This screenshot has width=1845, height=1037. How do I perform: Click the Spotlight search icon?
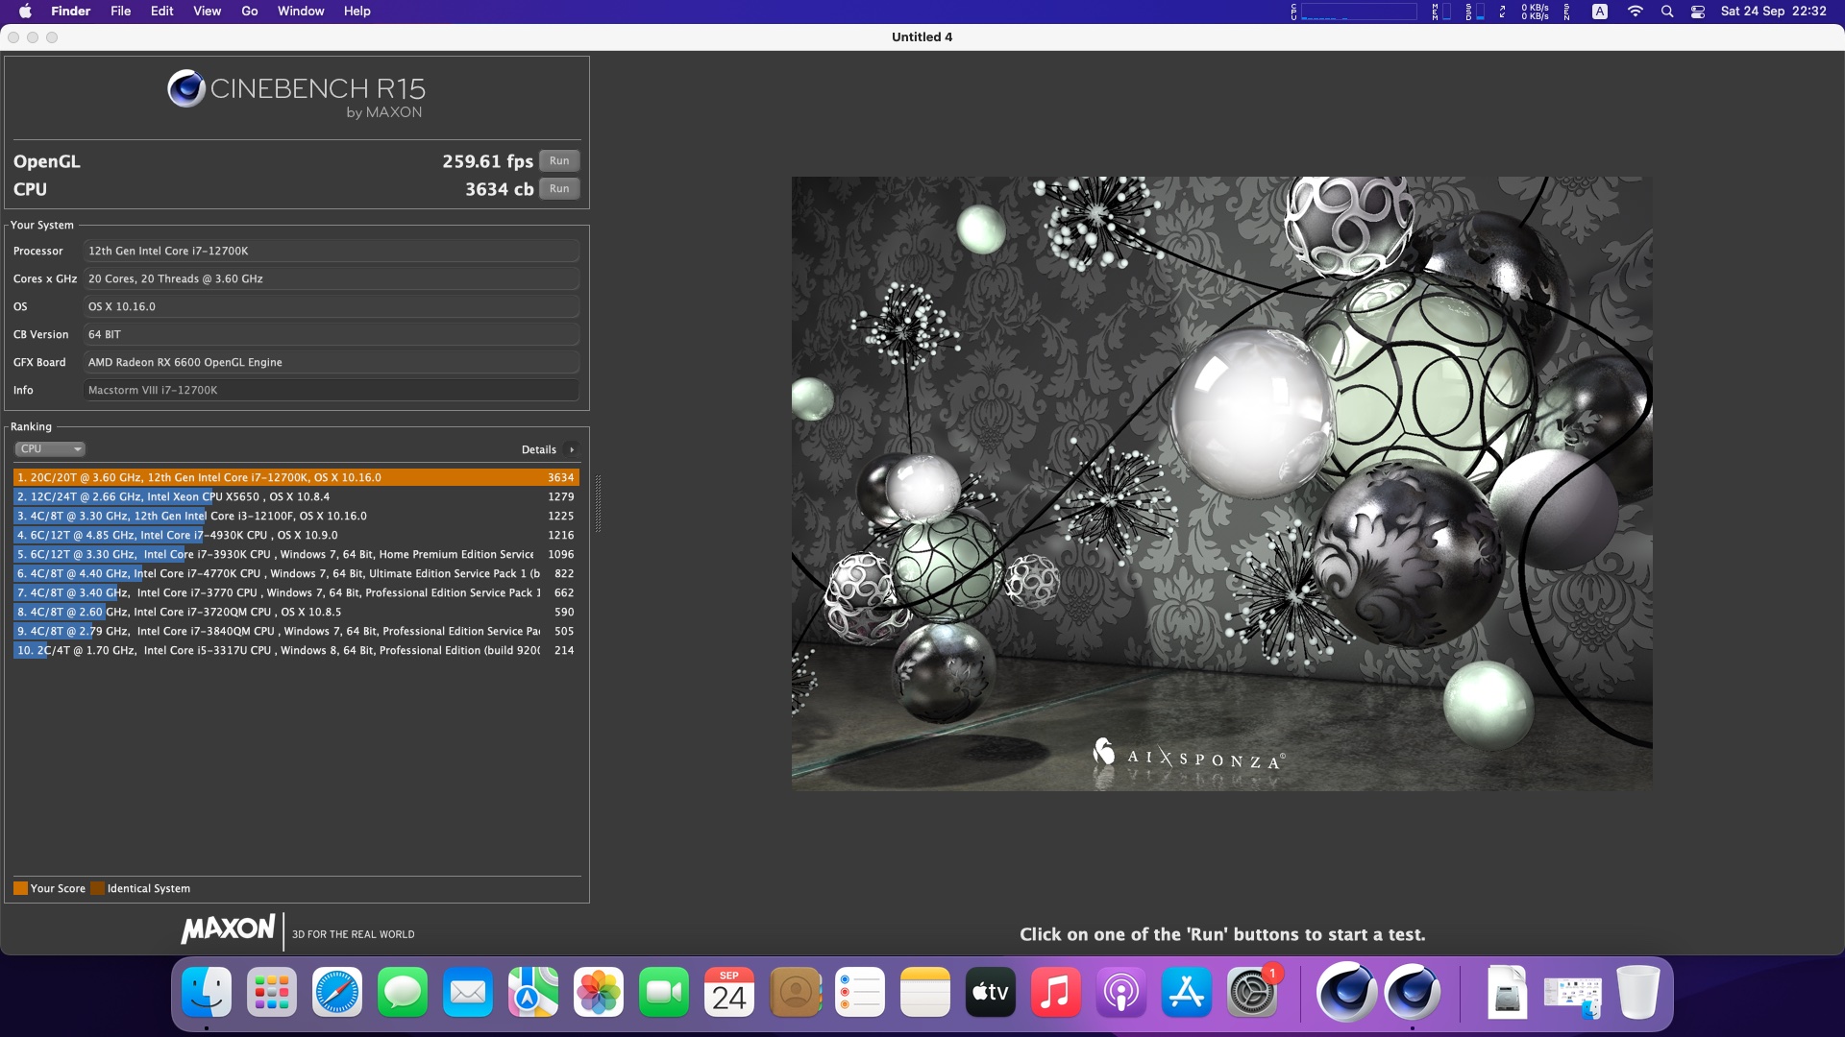[x=1667, y=11]
